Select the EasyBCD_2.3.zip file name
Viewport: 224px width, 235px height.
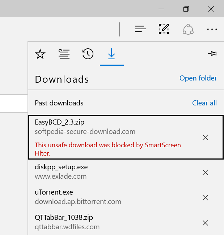[x=59, y=122]
